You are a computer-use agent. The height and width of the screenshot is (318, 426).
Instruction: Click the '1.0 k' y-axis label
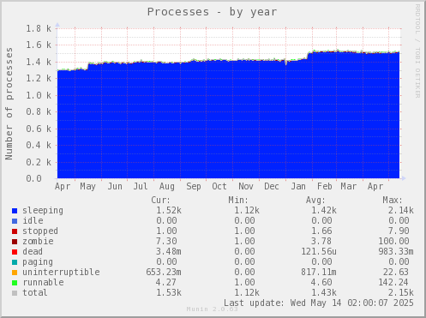tap(39, 95)
